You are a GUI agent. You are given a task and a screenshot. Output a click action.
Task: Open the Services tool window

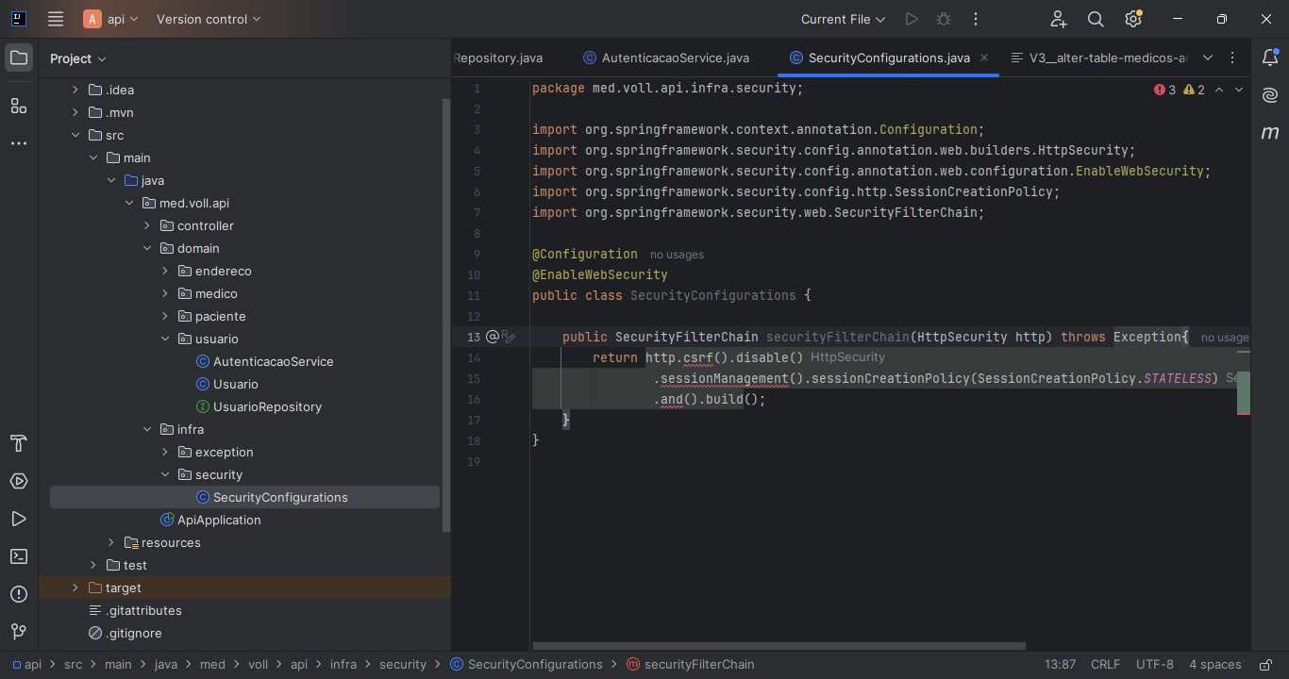[19, 481]
